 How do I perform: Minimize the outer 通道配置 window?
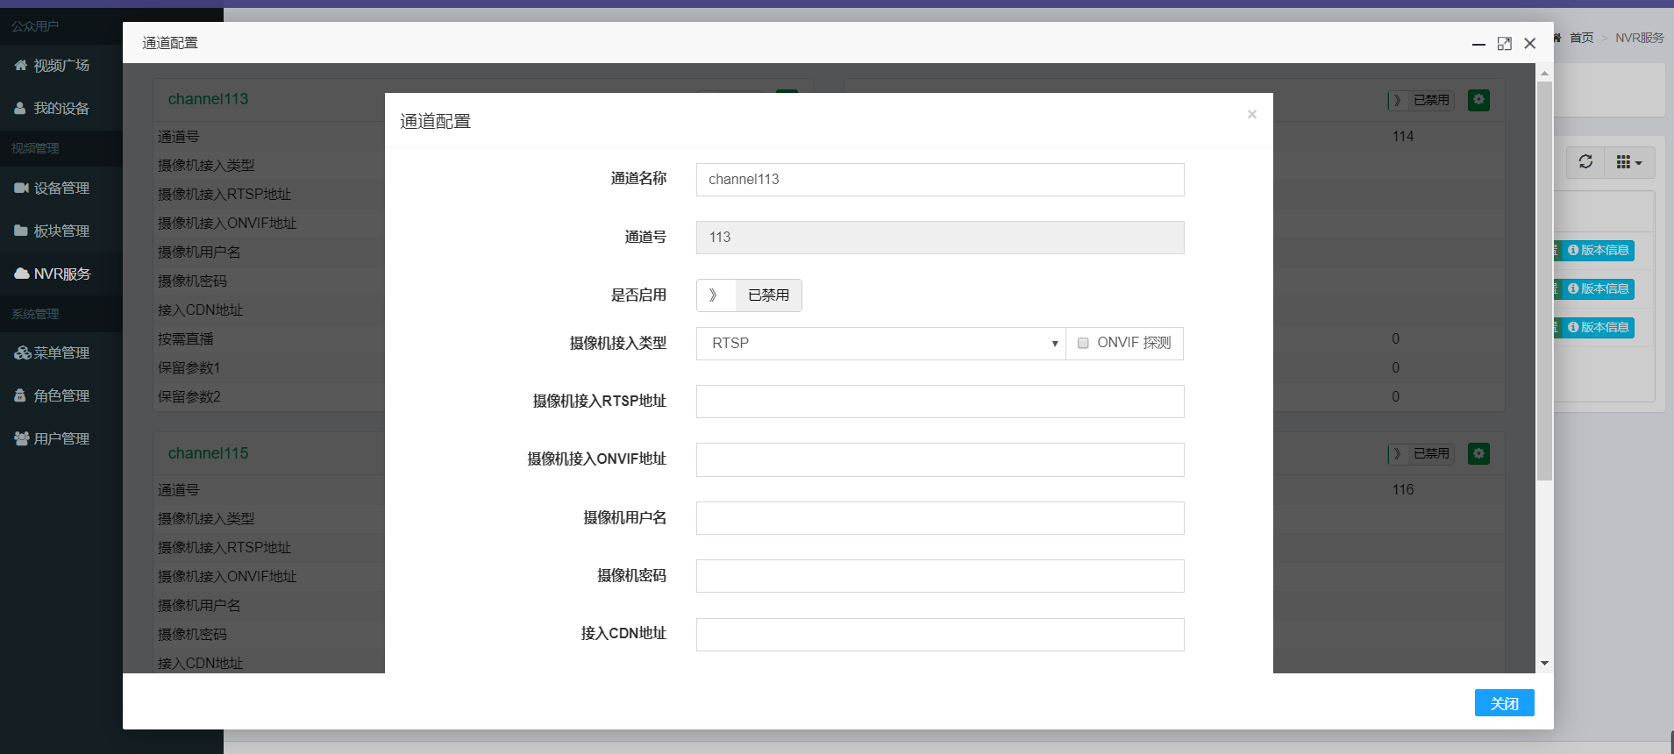1478,44
